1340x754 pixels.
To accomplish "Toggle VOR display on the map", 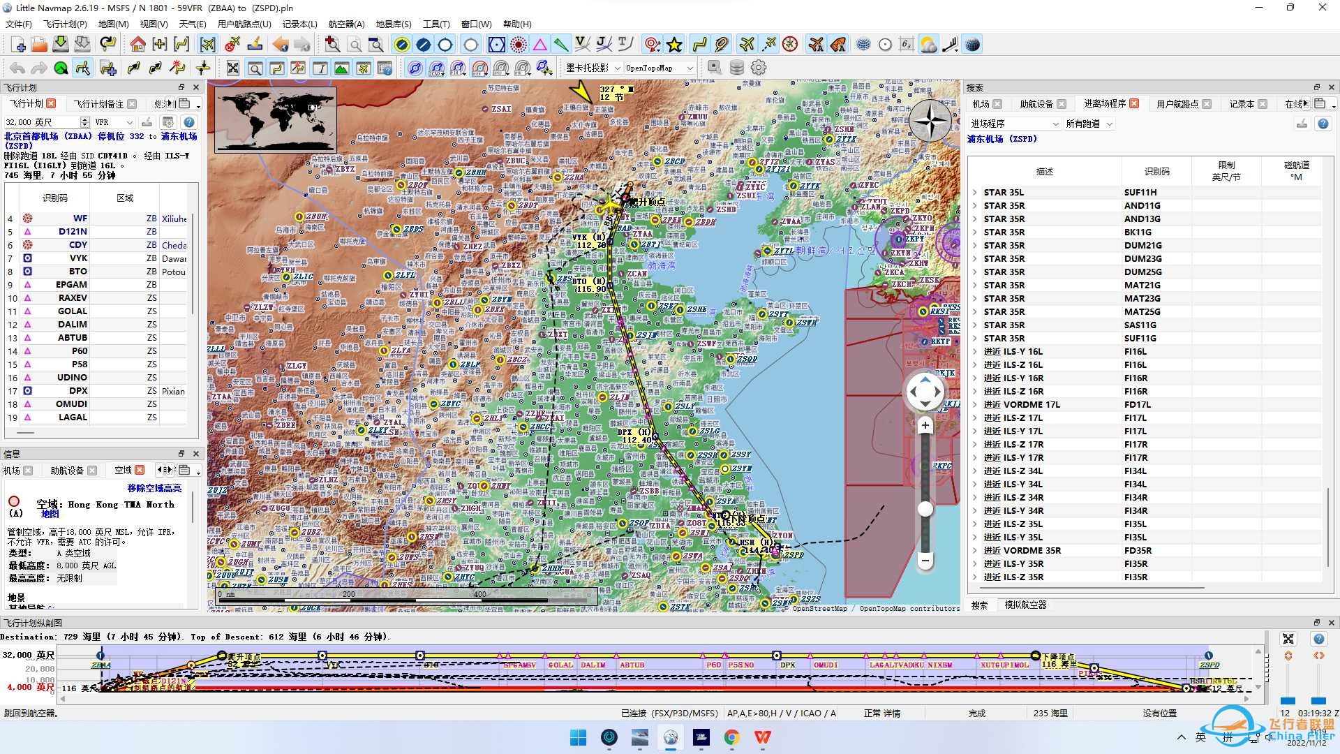I will pos(496,45).
